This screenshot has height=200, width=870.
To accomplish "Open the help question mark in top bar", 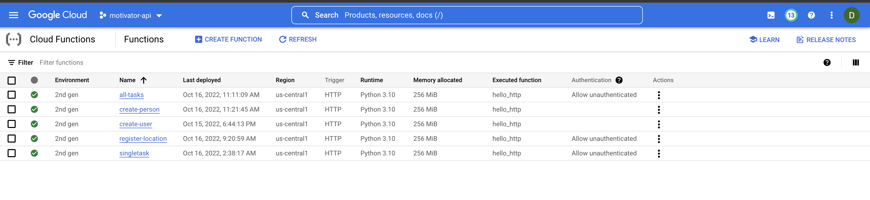I will tap(811, 15).
